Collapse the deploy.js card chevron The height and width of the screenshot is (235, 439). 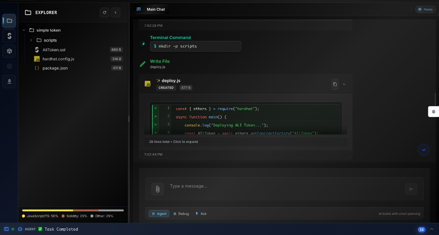[x=344, y=84]
